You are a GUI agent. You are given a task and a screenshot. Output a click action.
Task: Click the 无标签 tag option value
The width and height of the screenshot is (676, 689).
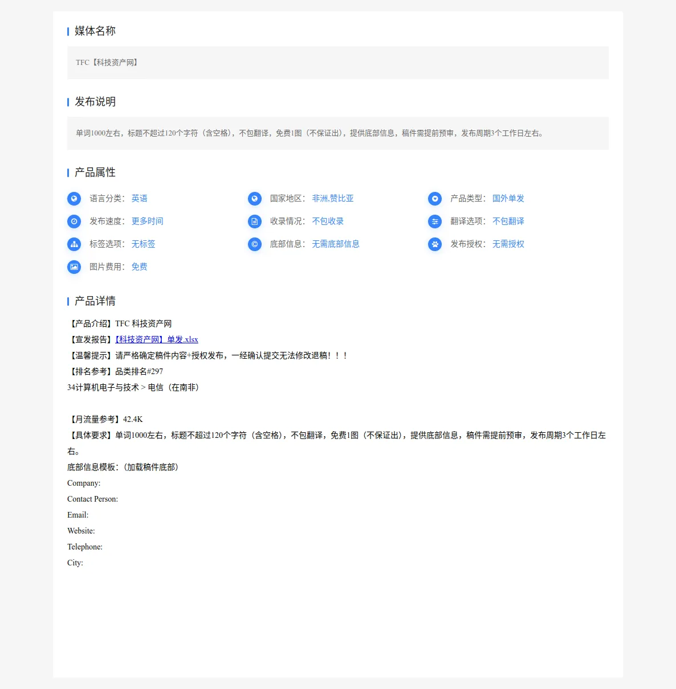coord(144,244)
